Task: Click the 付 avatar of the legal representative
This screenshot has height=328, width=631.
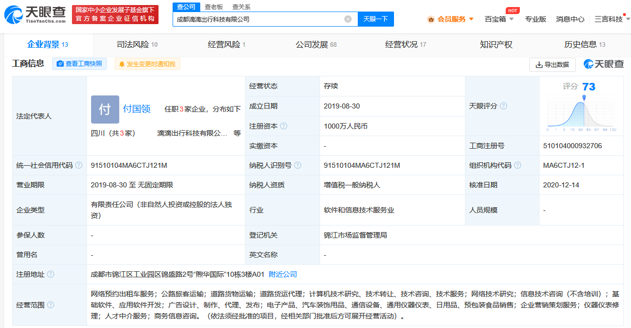Action: point(105,110)
